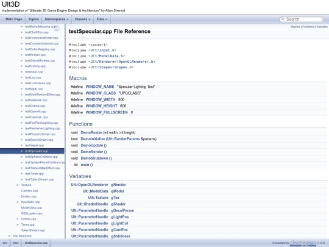This screenshot has height=247, width=329.
Task: Expand the File Members tree node
Action: pyautogui.click(x=9, y=236)
